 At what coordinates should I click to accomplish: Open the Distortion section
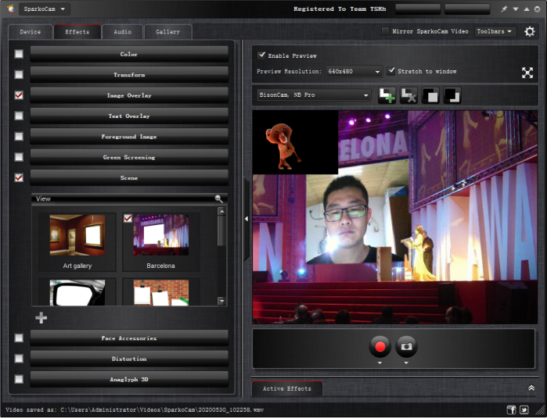pos(129,359)
